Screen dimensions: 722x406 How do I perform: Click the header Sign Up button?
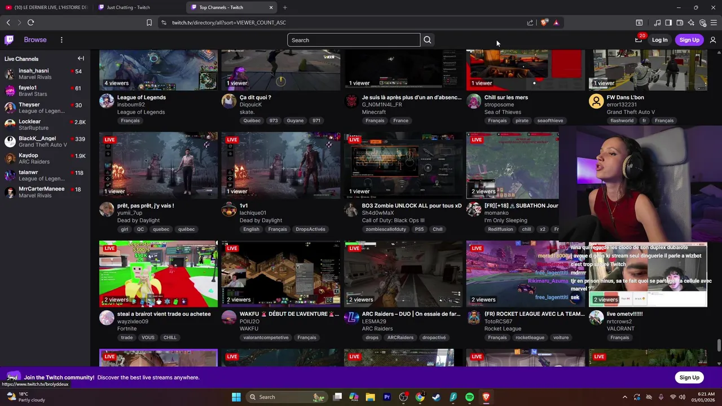click(x=689, y=40)
